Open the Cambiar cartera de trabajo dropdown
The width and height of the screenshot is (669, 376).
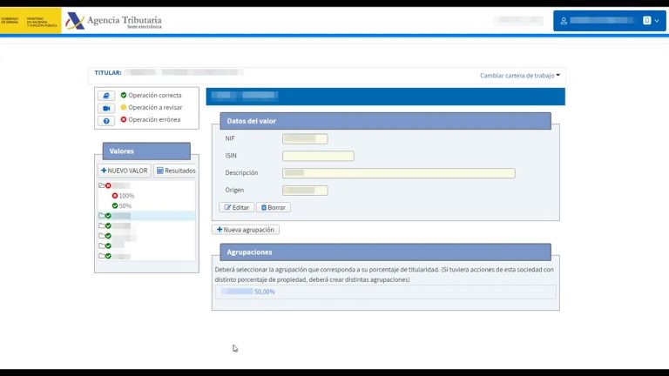pos(520,76)
